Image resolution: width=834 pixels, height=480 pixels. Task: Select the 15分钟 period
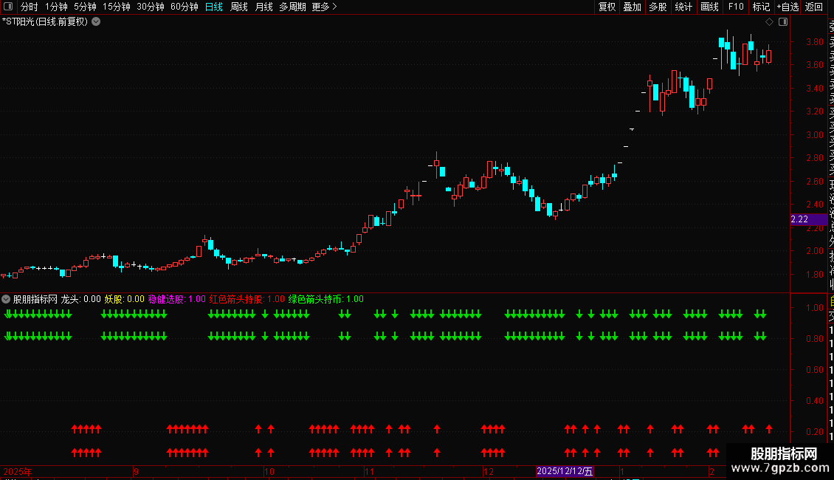[117, 7]
